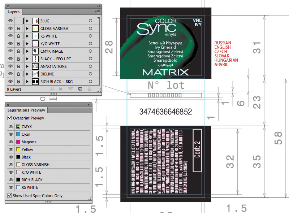This screenshot has height=213, width=289.
Task: Unlock the DIELINE layer
Action: pyautogui.click(x=18, y=74)
